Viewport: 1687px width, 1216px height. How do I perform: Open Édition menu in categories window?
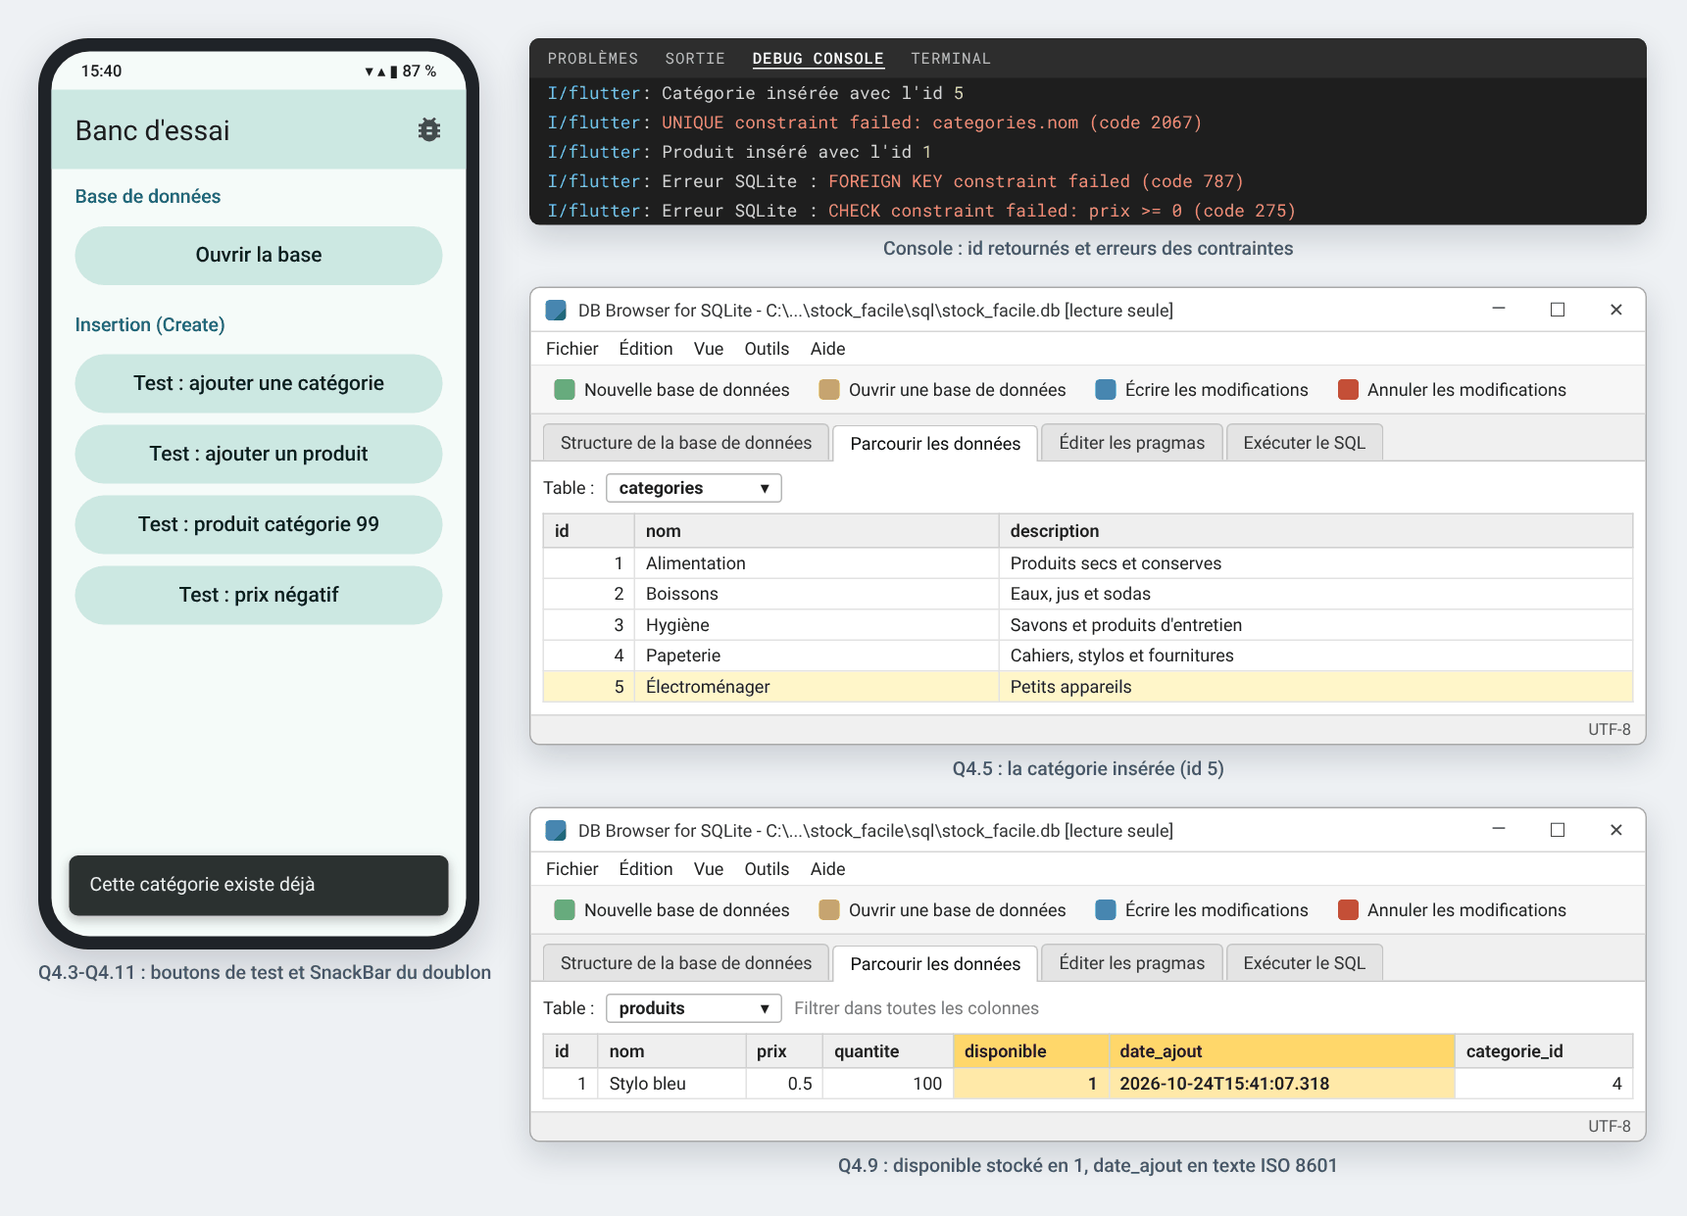click(646, 349)
